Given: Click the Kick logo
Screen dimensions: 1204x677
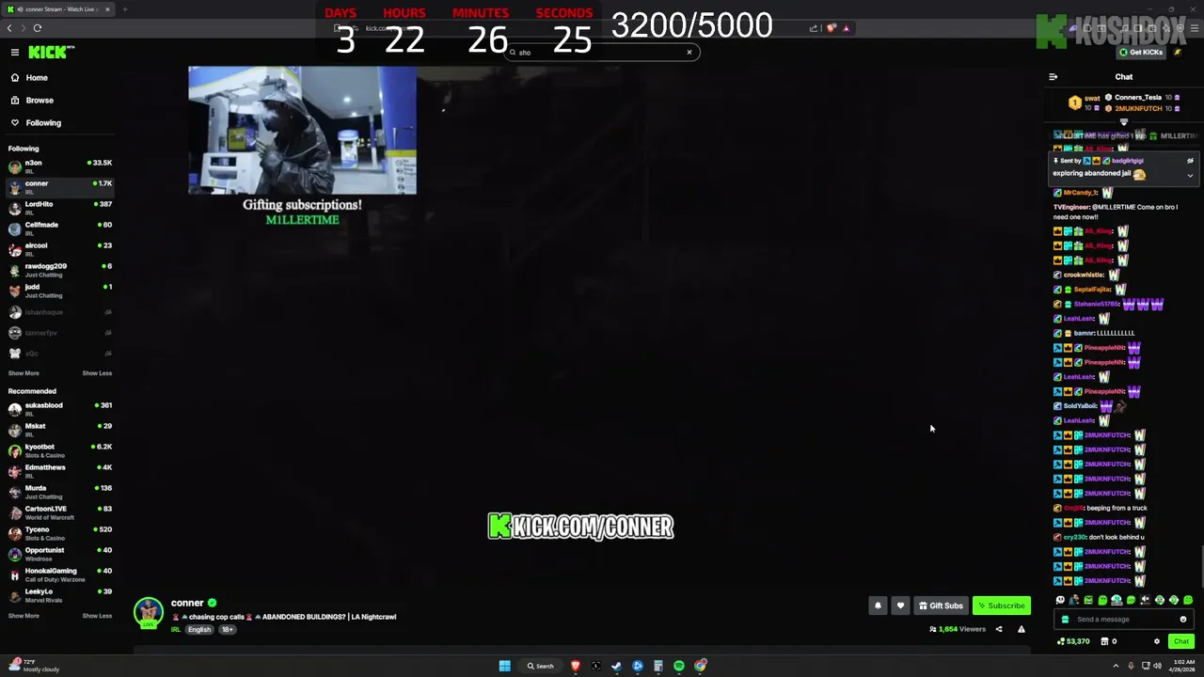Looking at the screenshot, I should [52, 53].
